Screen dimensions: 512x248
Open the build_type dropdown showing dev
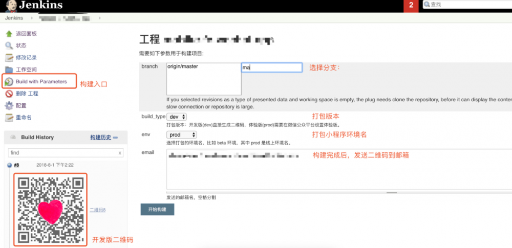(x=177, y=117)
